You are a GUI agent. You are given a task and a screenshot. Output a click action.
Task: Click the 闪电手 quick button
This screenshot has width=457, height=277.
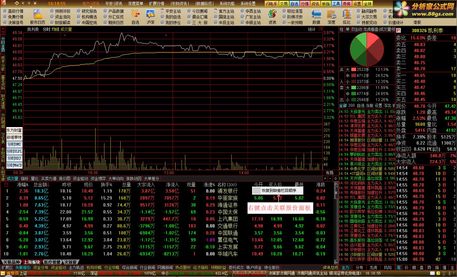(x=272, y=4)
